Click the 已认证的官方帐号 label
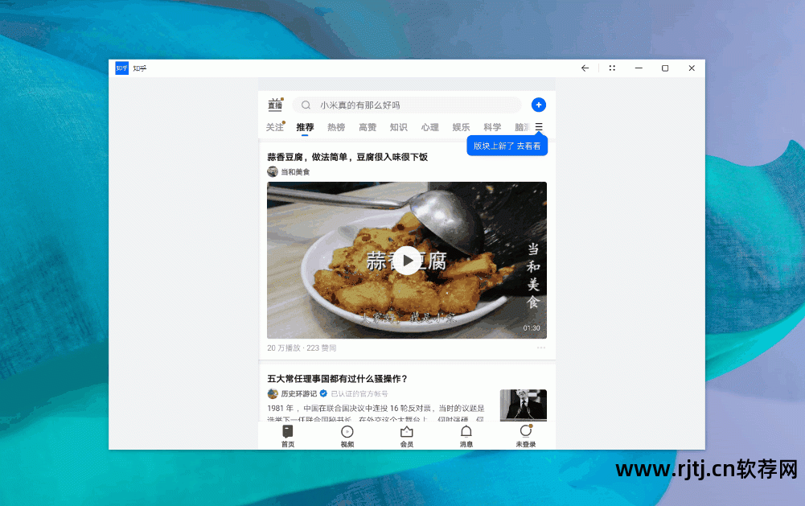The height and width of the screenshot is (506, 805). point(359,393)
